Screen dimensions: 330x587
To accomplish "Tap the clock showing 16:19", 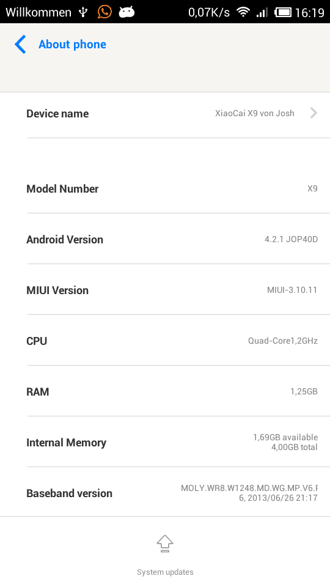I will (x=309, y=13).
